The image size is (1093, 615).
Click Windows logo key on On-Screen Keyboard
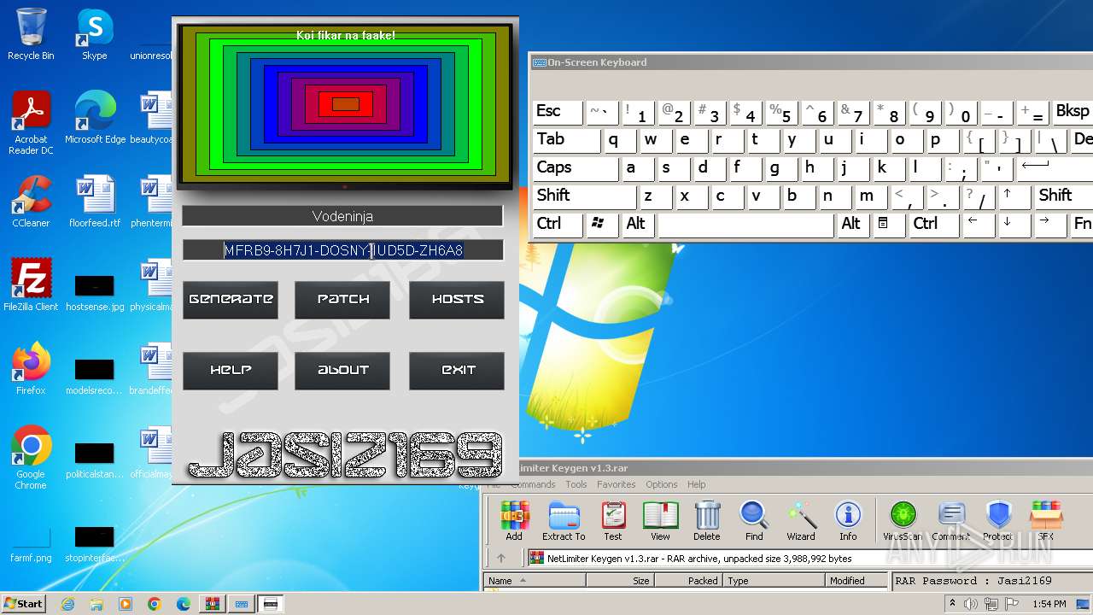pyautogui.click(x=602, y=225)
